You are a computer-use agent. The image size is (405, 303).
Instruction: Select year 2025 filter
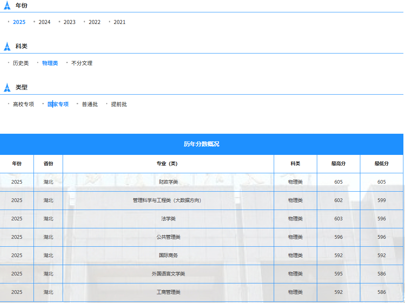pyautogui.click(x=19, y=22)
